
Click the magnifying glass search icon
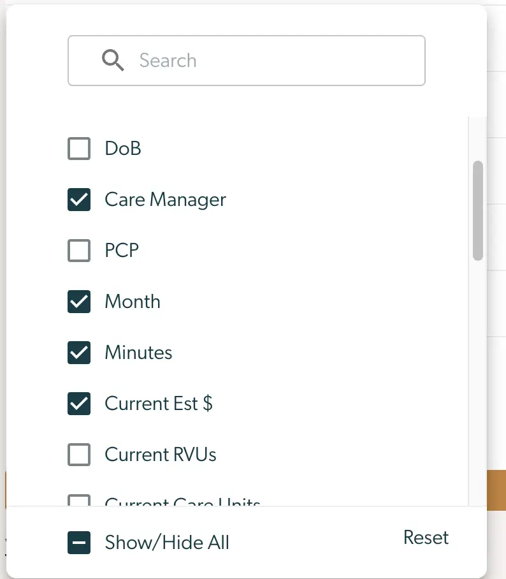tap(113, 60)
